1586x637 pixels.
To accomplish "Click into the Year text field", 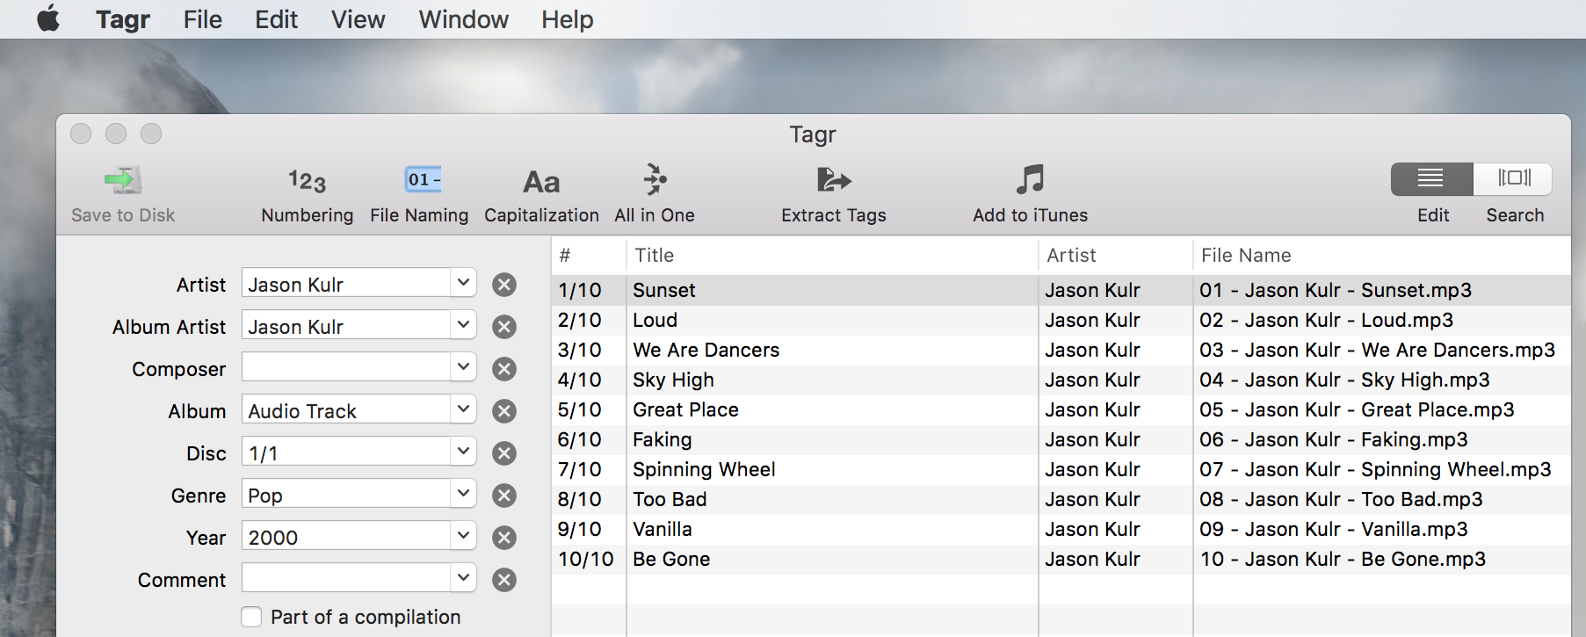I will 346,536.
